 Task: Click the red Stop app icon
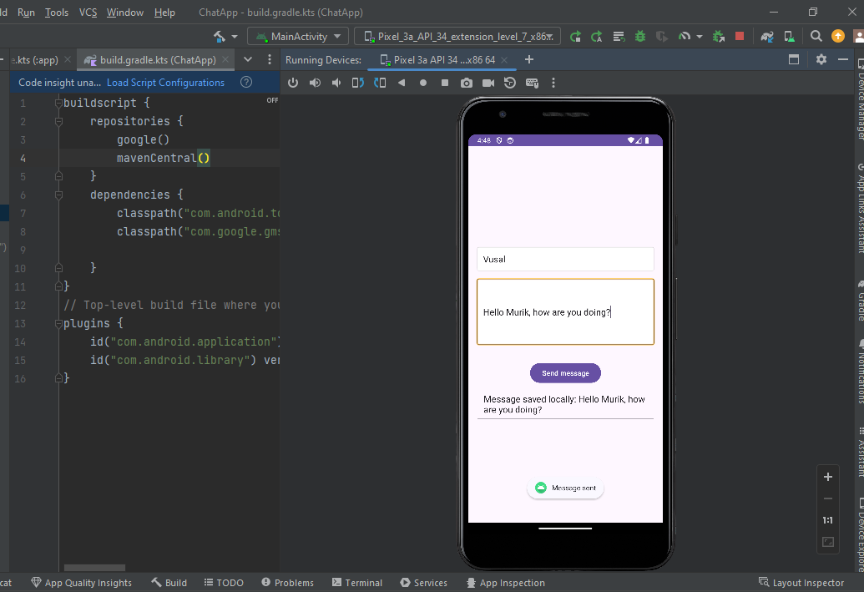pyautogui.click(x=740, y=37)
